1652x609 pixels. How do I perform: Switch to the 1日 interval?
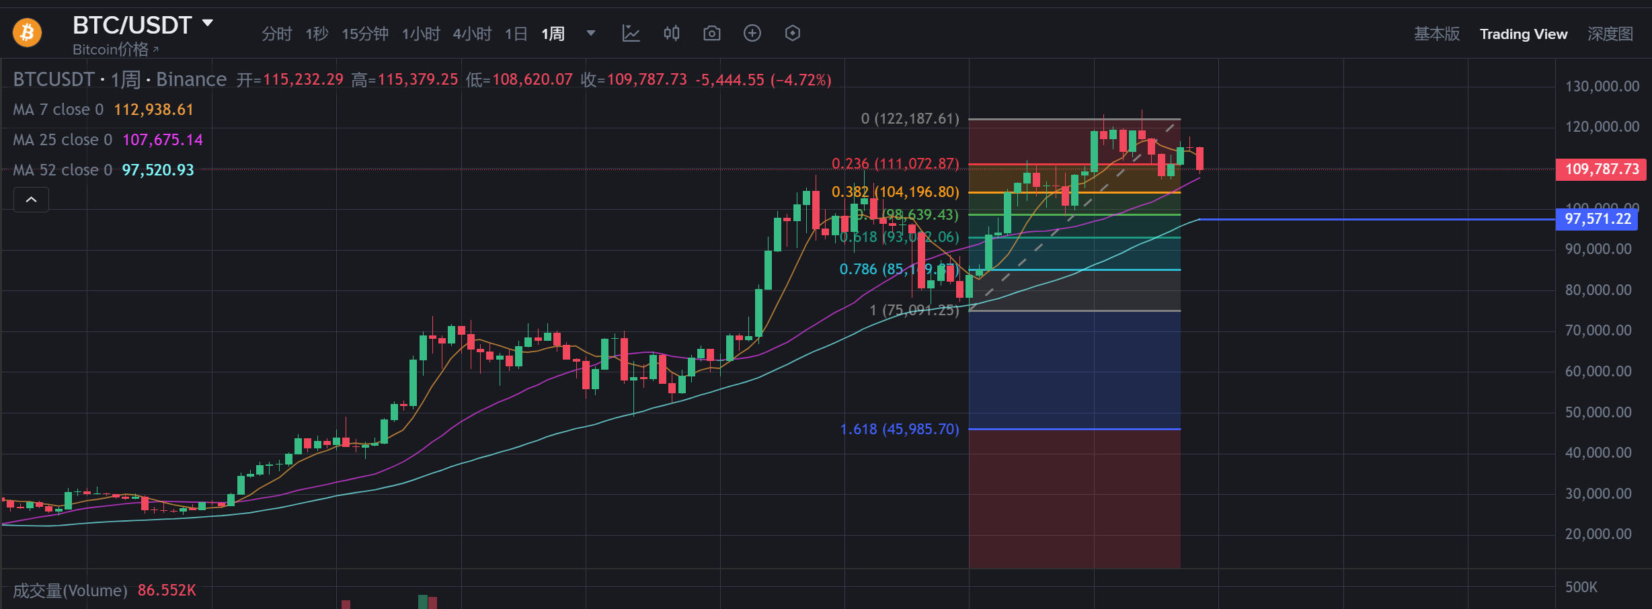click(516, 34)
